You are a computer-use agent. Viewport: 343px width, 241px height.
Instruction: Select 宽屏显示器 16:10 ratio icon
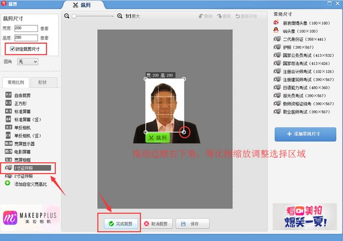8,143
